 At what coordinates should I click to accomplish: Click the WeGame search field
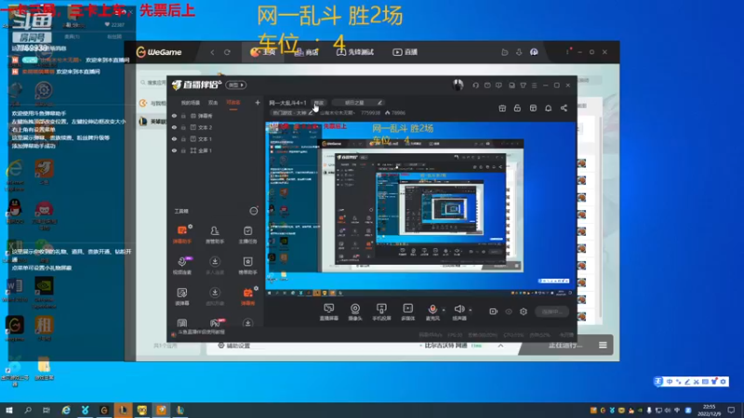[x=153, y=83]
